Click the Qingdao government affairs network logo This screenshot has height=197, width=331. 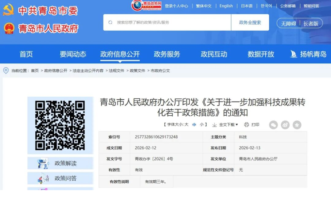[x=146, y=6]
